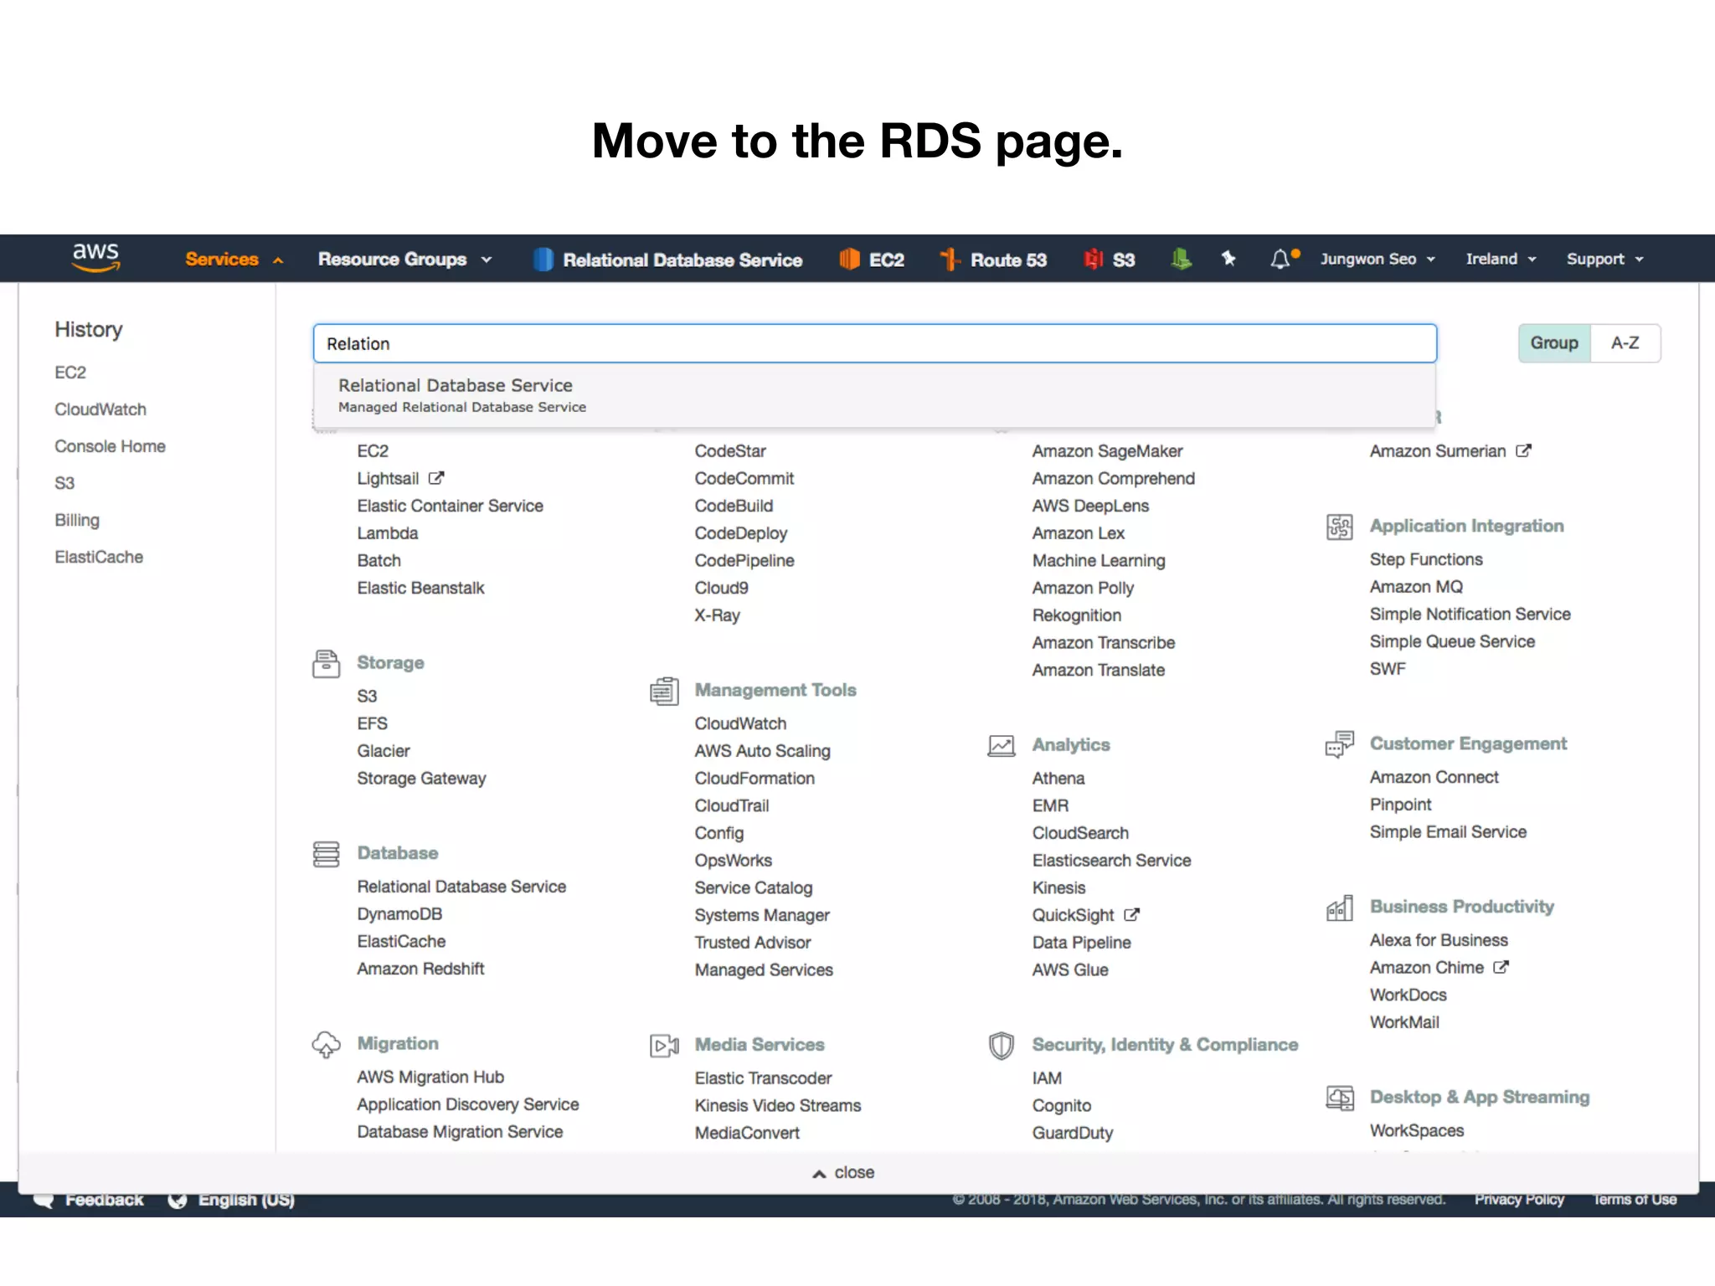Click the Management Tools category icon
This screenshot has height=1286, width=1715.
click(x=664, y=691)
